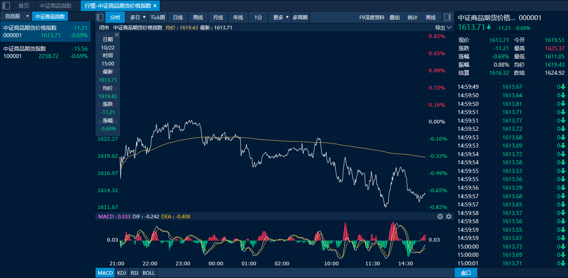568x278 pixels.
Task: Open the 自选股 dropdown arrow
Action: (27, 16)
